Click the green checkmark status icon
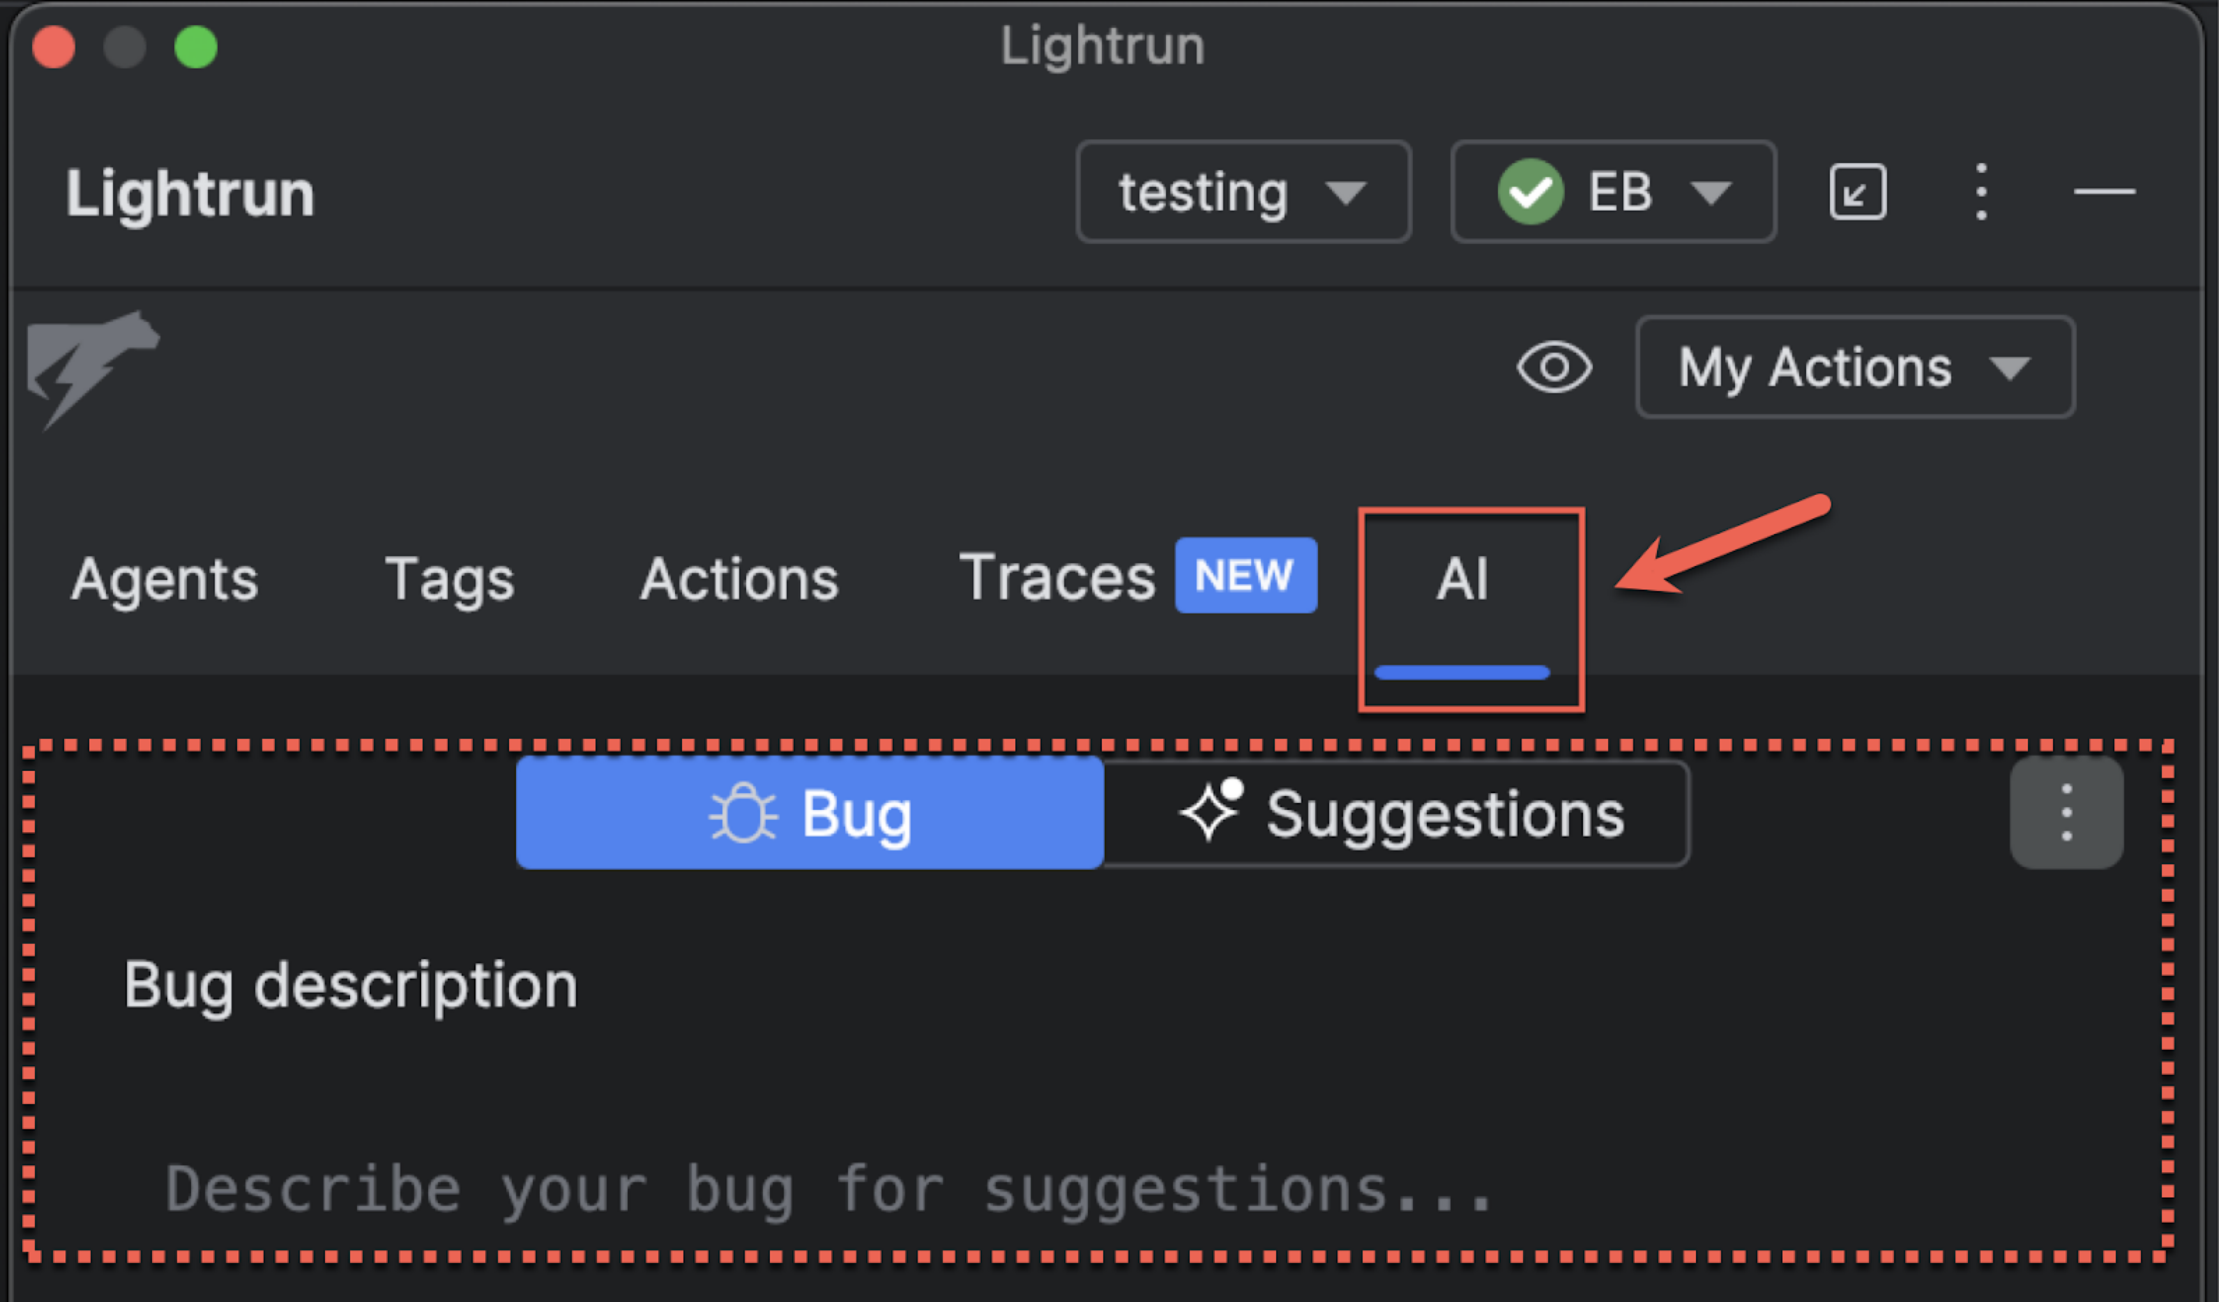The height and width of the screenshot is (1302, 2219). 1531,192
